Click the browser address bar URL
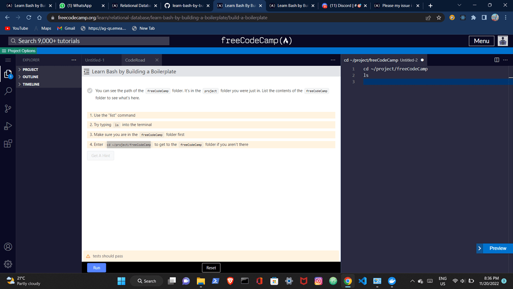Screen dimensions: 513x289 pos(163,18)
